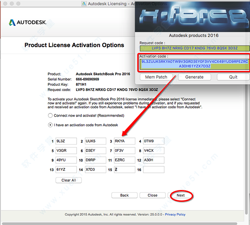The image size is (250, 225).
Task: Click the X-Force banner image
Action: pos(192,17)
